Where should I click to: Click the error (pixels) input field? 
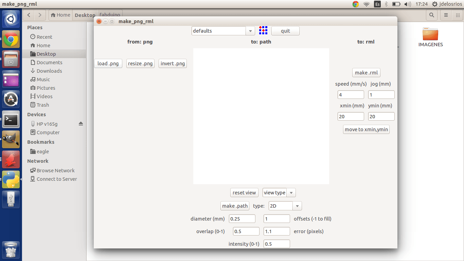(277, 231)
